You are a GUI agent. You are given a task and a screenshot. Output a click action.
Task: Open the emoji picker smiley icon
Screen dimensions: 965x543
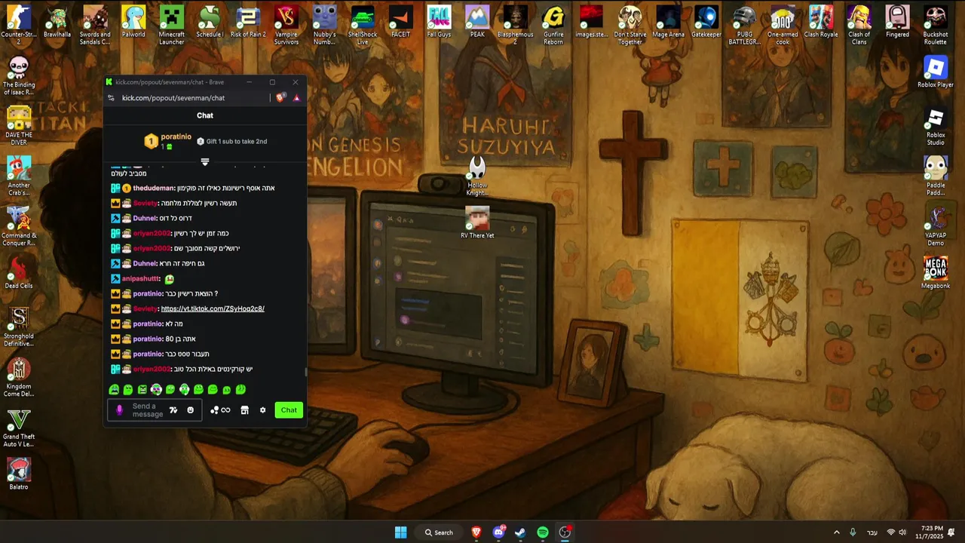click(x=190, y=410)
